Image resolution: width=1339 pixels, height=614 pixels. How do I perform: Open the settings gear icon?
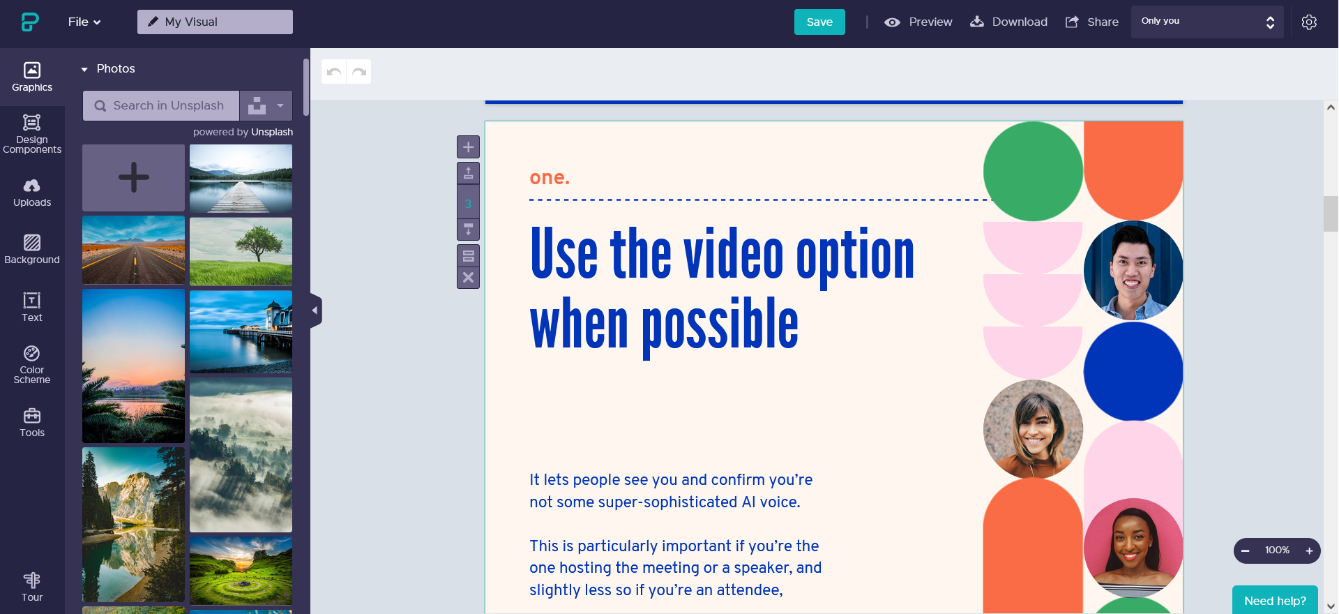coord(1309,22)
